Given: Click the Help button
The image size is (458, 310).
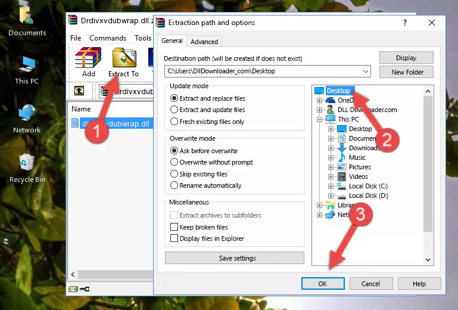Looking at the screenshot, I should point(419,284).
